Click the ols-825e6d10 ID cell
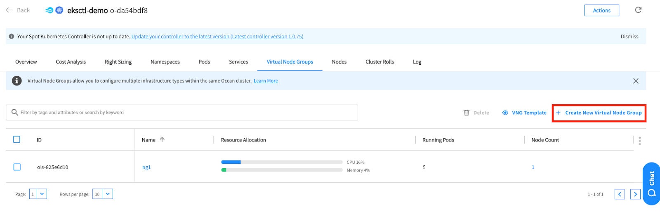This screenshot has height=212, width=660. click(52, 167)
